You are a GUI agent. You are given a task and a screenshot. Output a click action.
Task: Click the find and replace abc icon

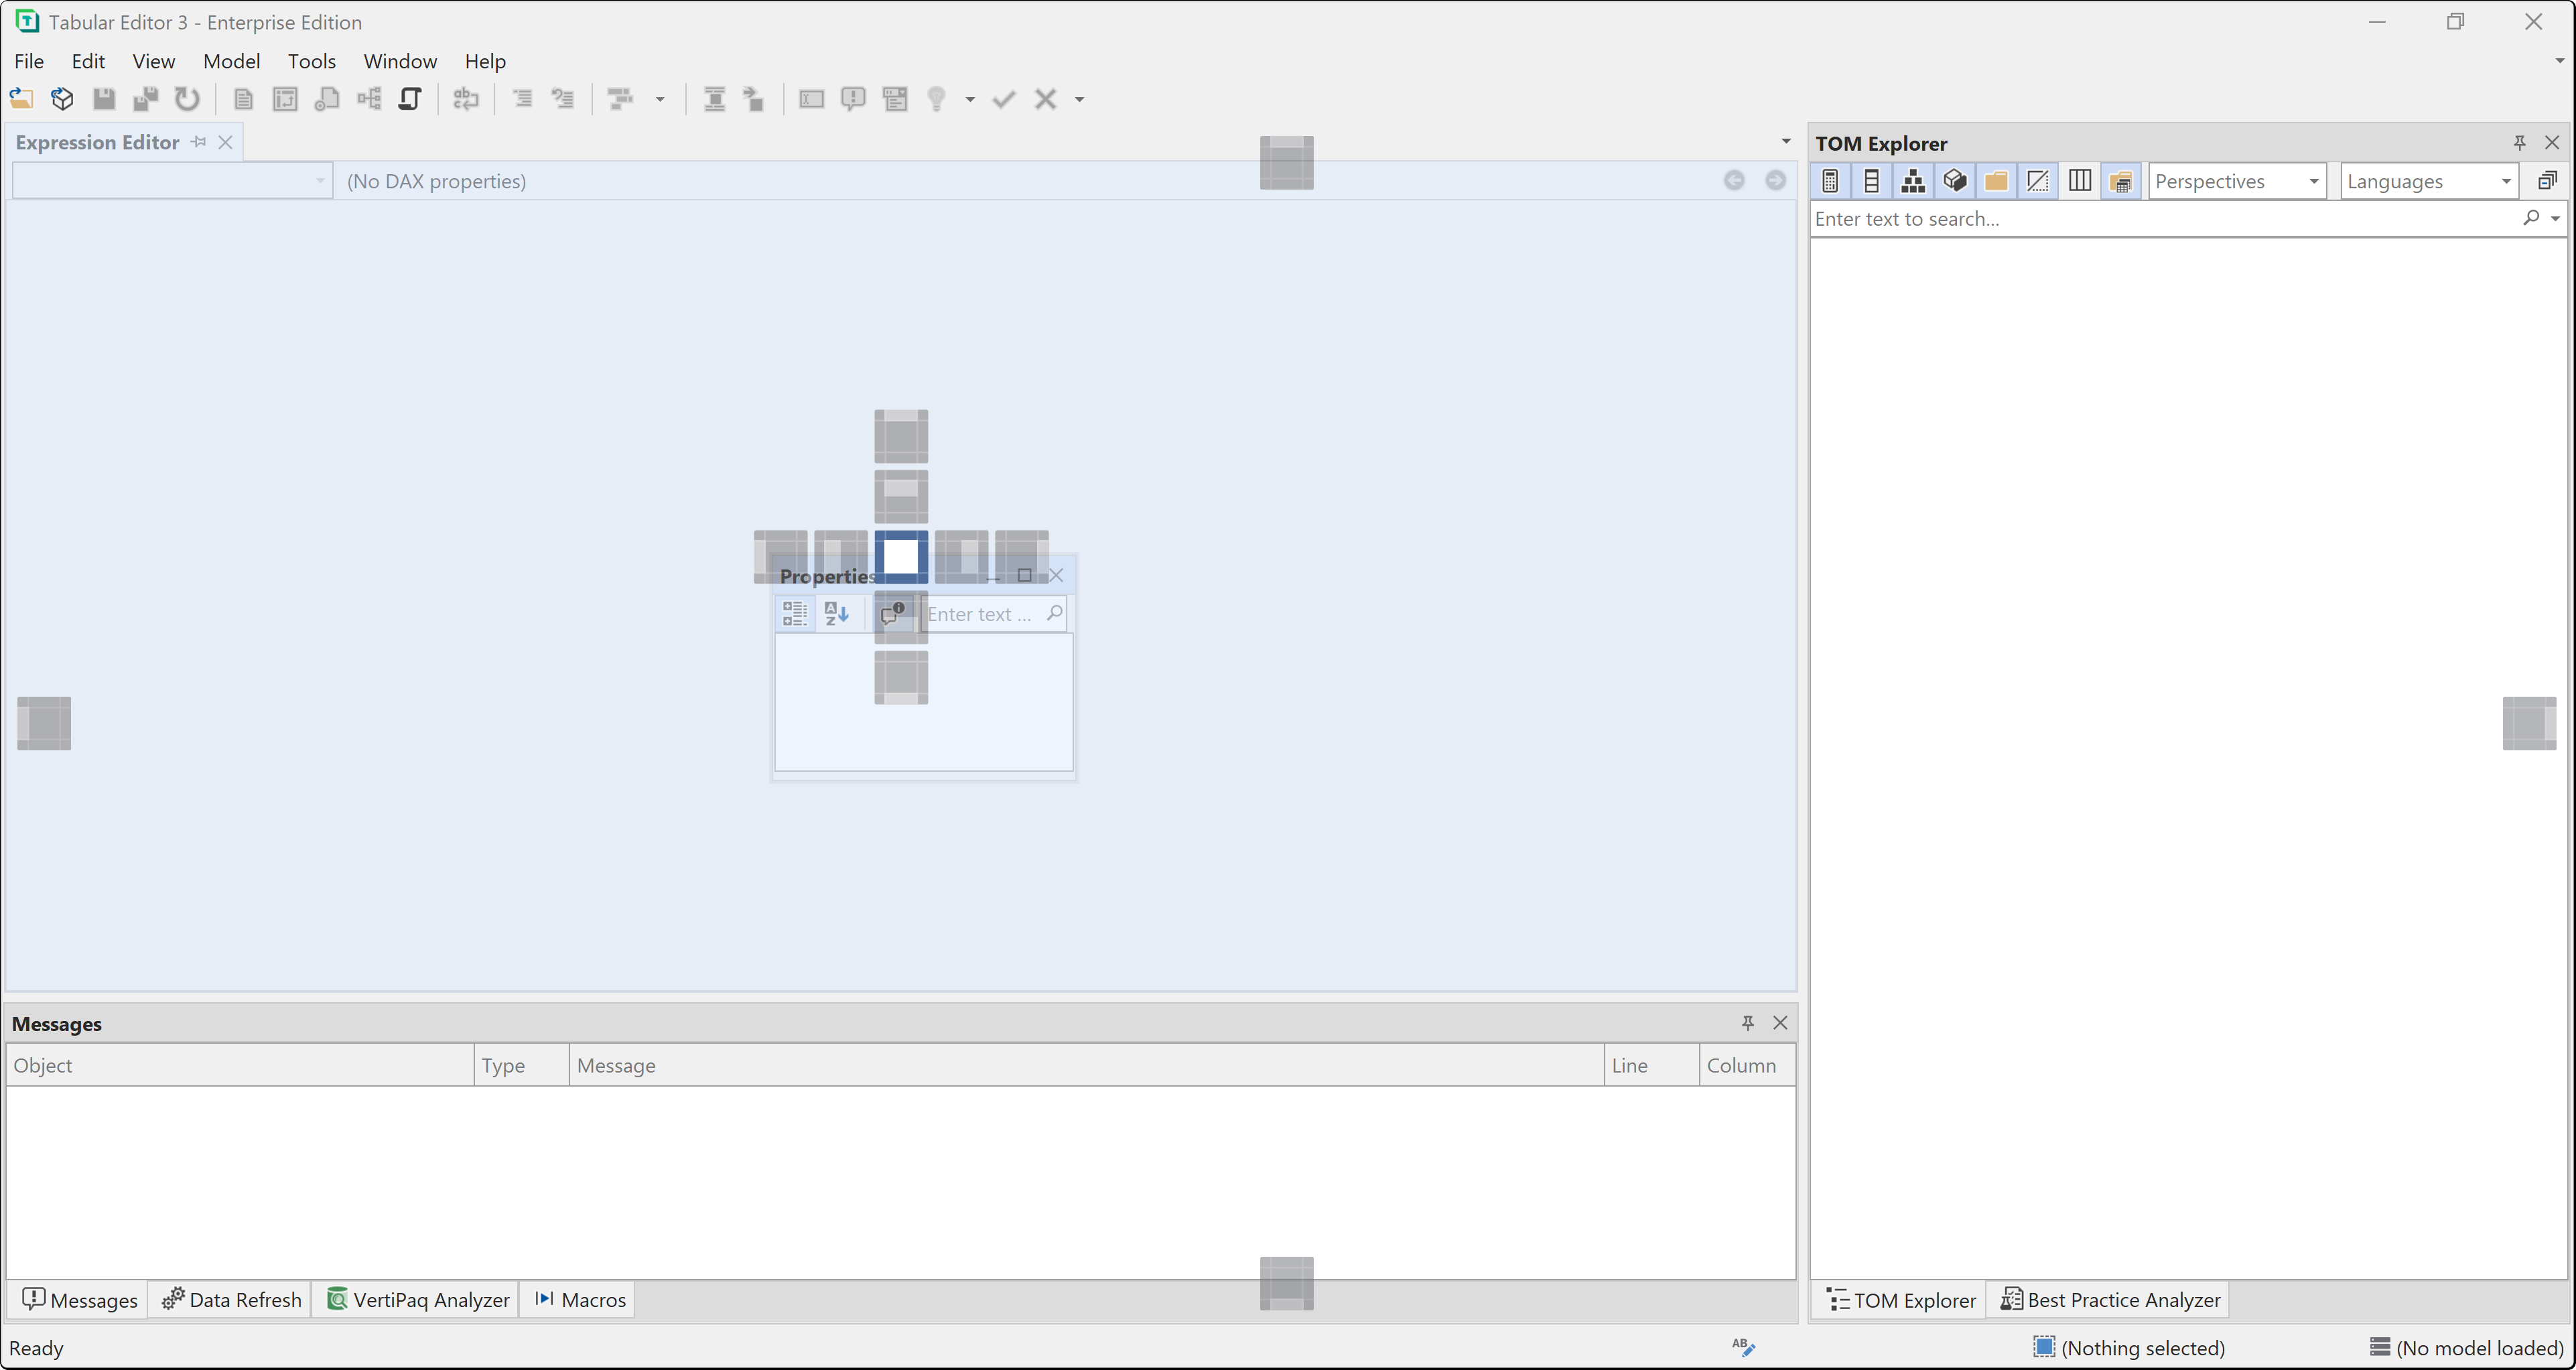pyautogui.click(x=466, y=99)
